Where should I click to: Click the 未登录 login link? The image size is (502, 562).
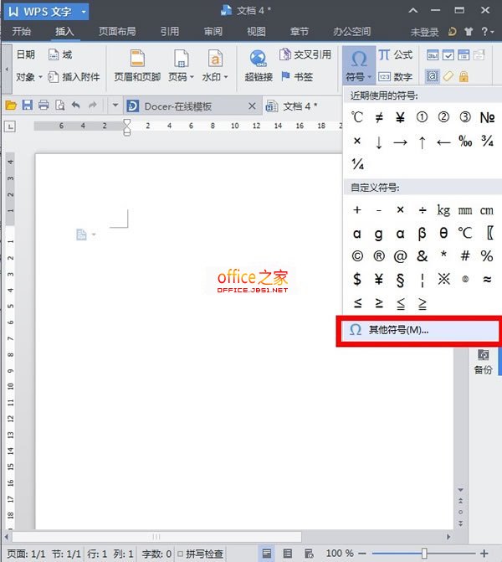[424, 32]
